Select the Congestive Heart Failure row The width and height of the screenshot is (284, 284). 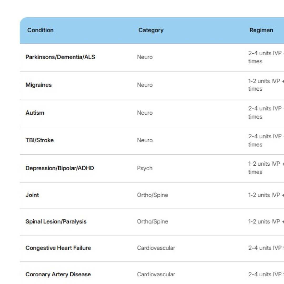click(58, 248)
